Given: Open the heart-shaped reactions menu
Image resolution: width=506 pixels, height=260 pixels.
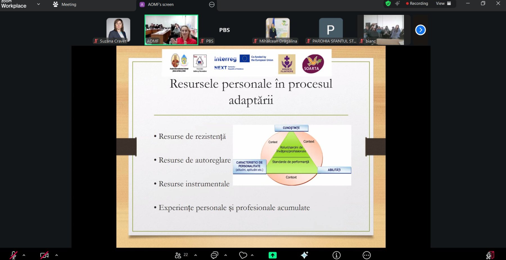Looking at the screenshot, I should (243, 255).
